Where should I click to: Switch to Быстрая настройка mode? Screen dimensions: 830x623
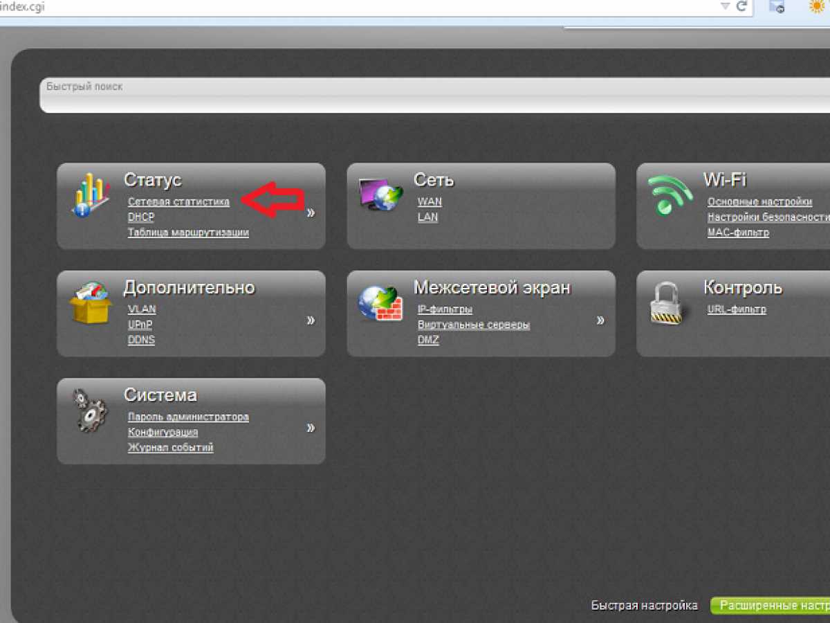point(645,605)
